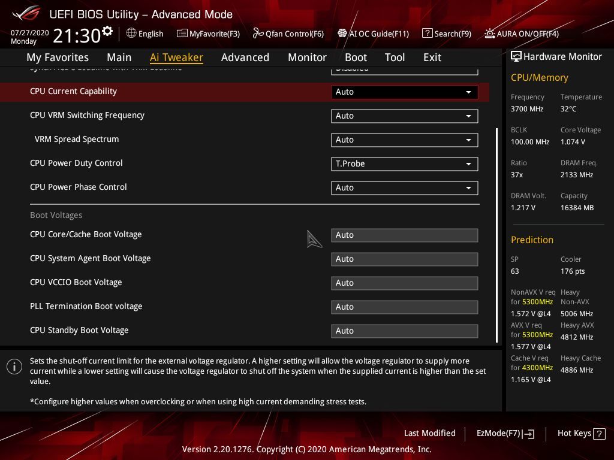Open AI OC Guide(F11)
Screen dimensions: 614x460
click(373, 34)
